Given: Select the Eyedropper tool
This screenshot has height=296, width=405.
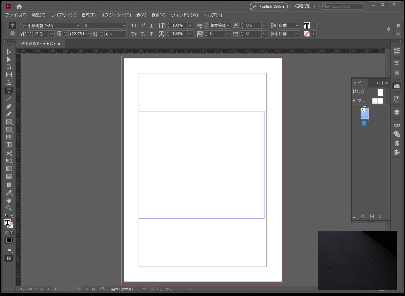Looking at the screenshot, I should point(9,193).
